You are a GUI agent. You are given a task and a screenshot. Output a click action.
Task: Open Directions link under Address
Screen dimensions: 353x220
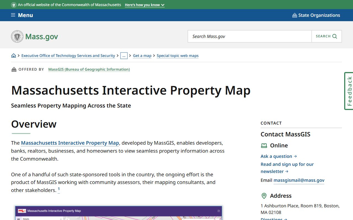274,219
